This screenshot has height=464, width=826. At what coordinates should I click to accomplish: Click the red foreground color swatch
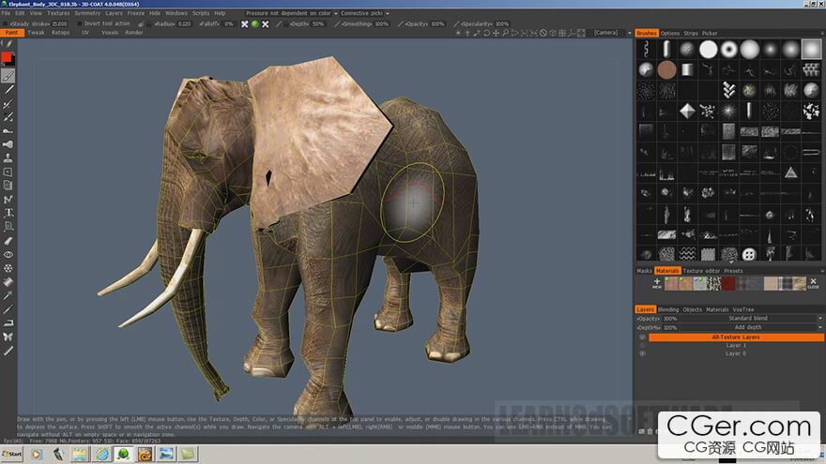(x=6, y=57)
